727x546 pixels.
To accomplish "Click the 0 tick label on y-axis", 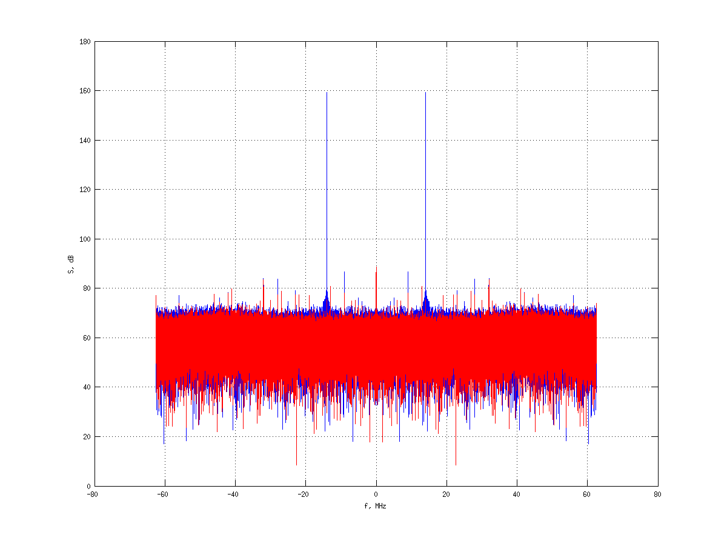I will tap(88, 486).
